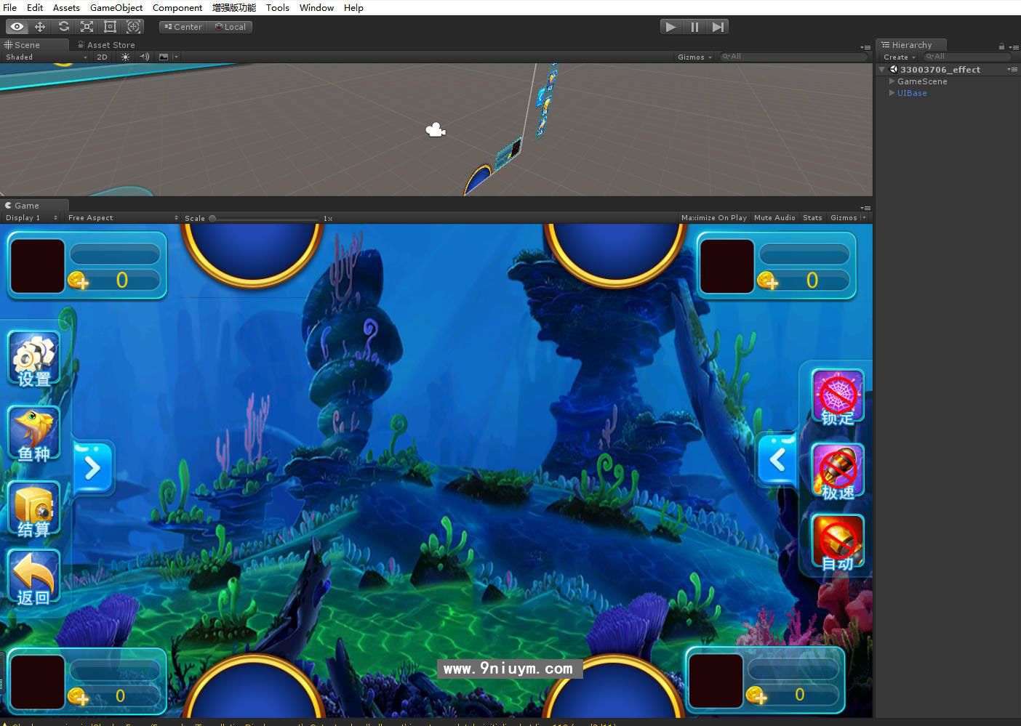Viewport: 1021px width, 726px height.
Task: Open the Tools menu
Action: point(278,7)
